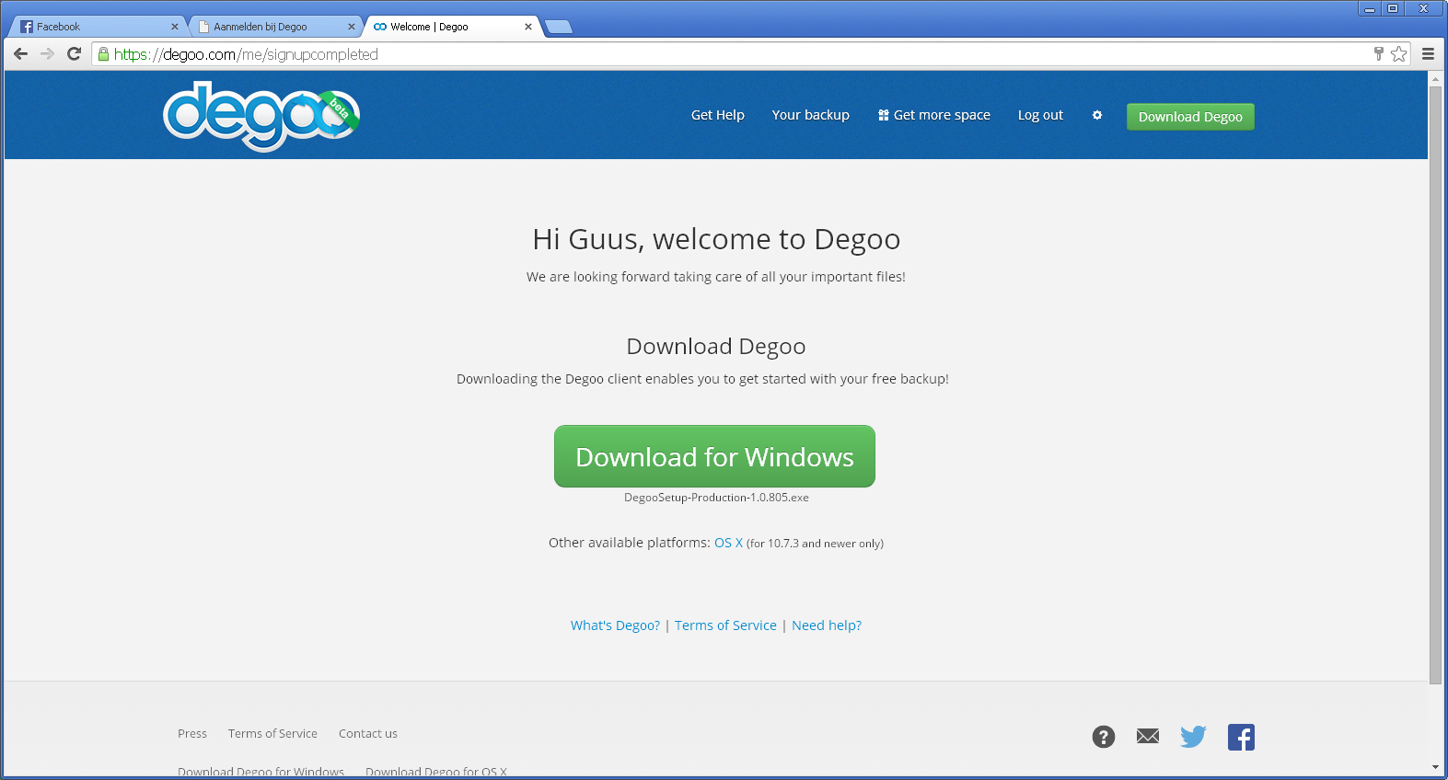Reload the page with the refresh icon
1448x780 pixels.
(x=75, y=54)
